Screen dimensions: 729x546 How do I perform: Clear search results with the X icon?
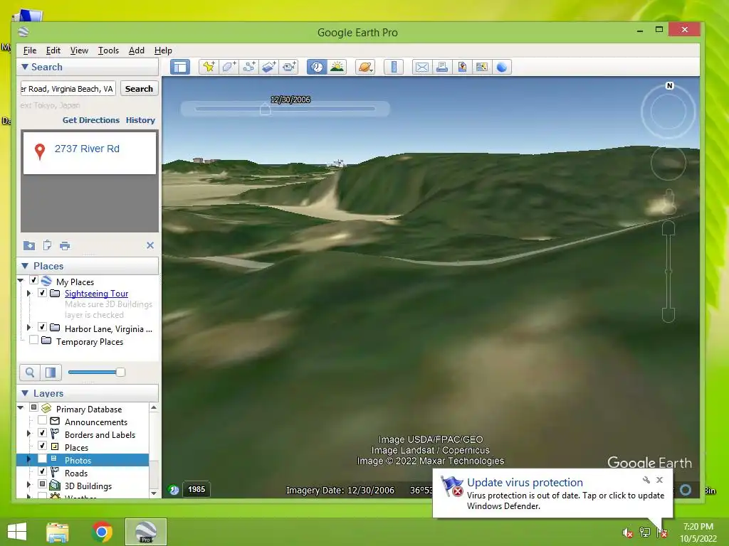pos(150,245)
